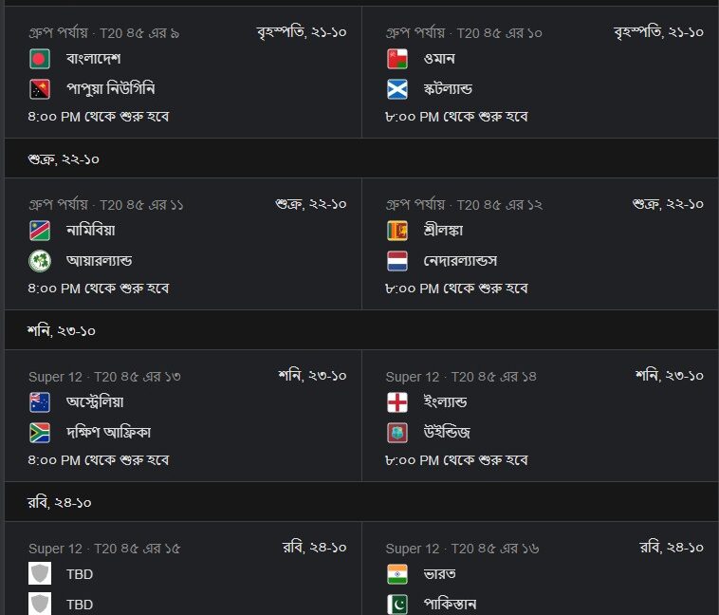
Task: Open the বাংলাদেশ team name link
Action: click(94, 59)
